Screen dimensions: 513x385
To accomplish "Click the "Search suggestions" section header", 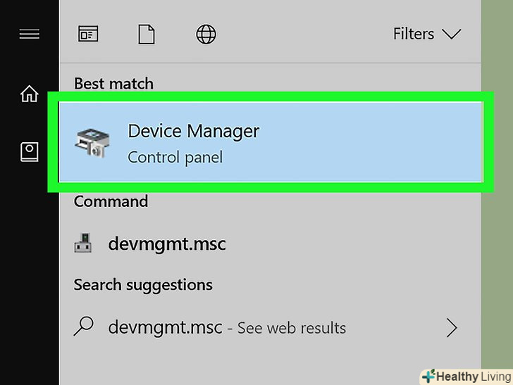I will point(143,285).
